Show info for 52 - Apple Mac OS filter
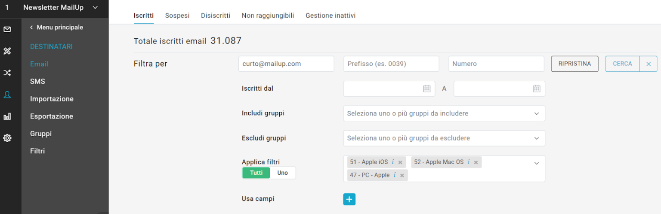Screen dimensions: 661x214 tap(468, 162)
